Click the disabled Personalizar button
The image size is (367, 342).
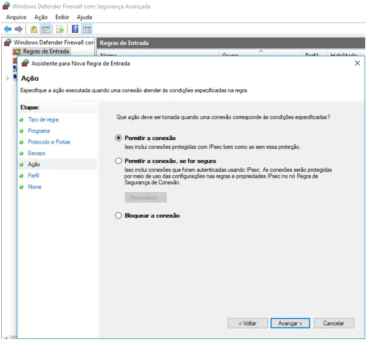(x=146, y=198)
